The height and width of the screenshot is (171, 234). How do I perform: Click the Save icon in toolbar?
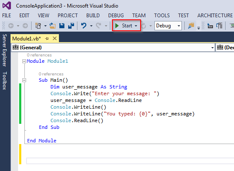pos(62,26)
